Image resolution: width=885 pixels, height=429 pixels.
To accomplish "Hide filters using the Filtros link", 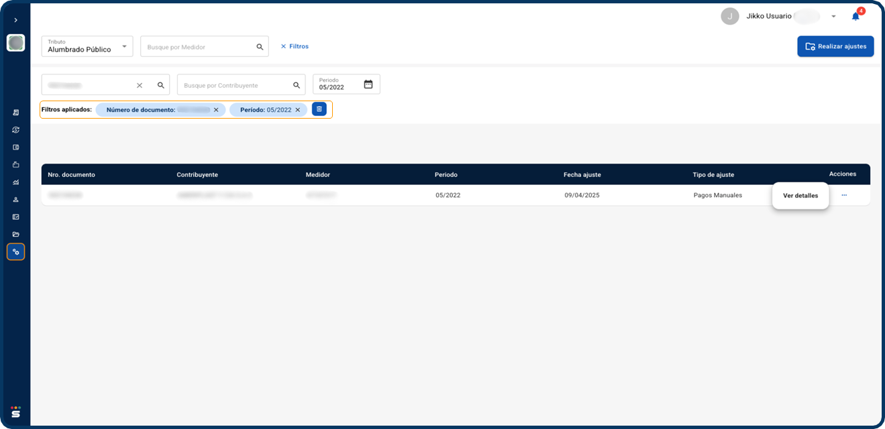I will (295, 46).
